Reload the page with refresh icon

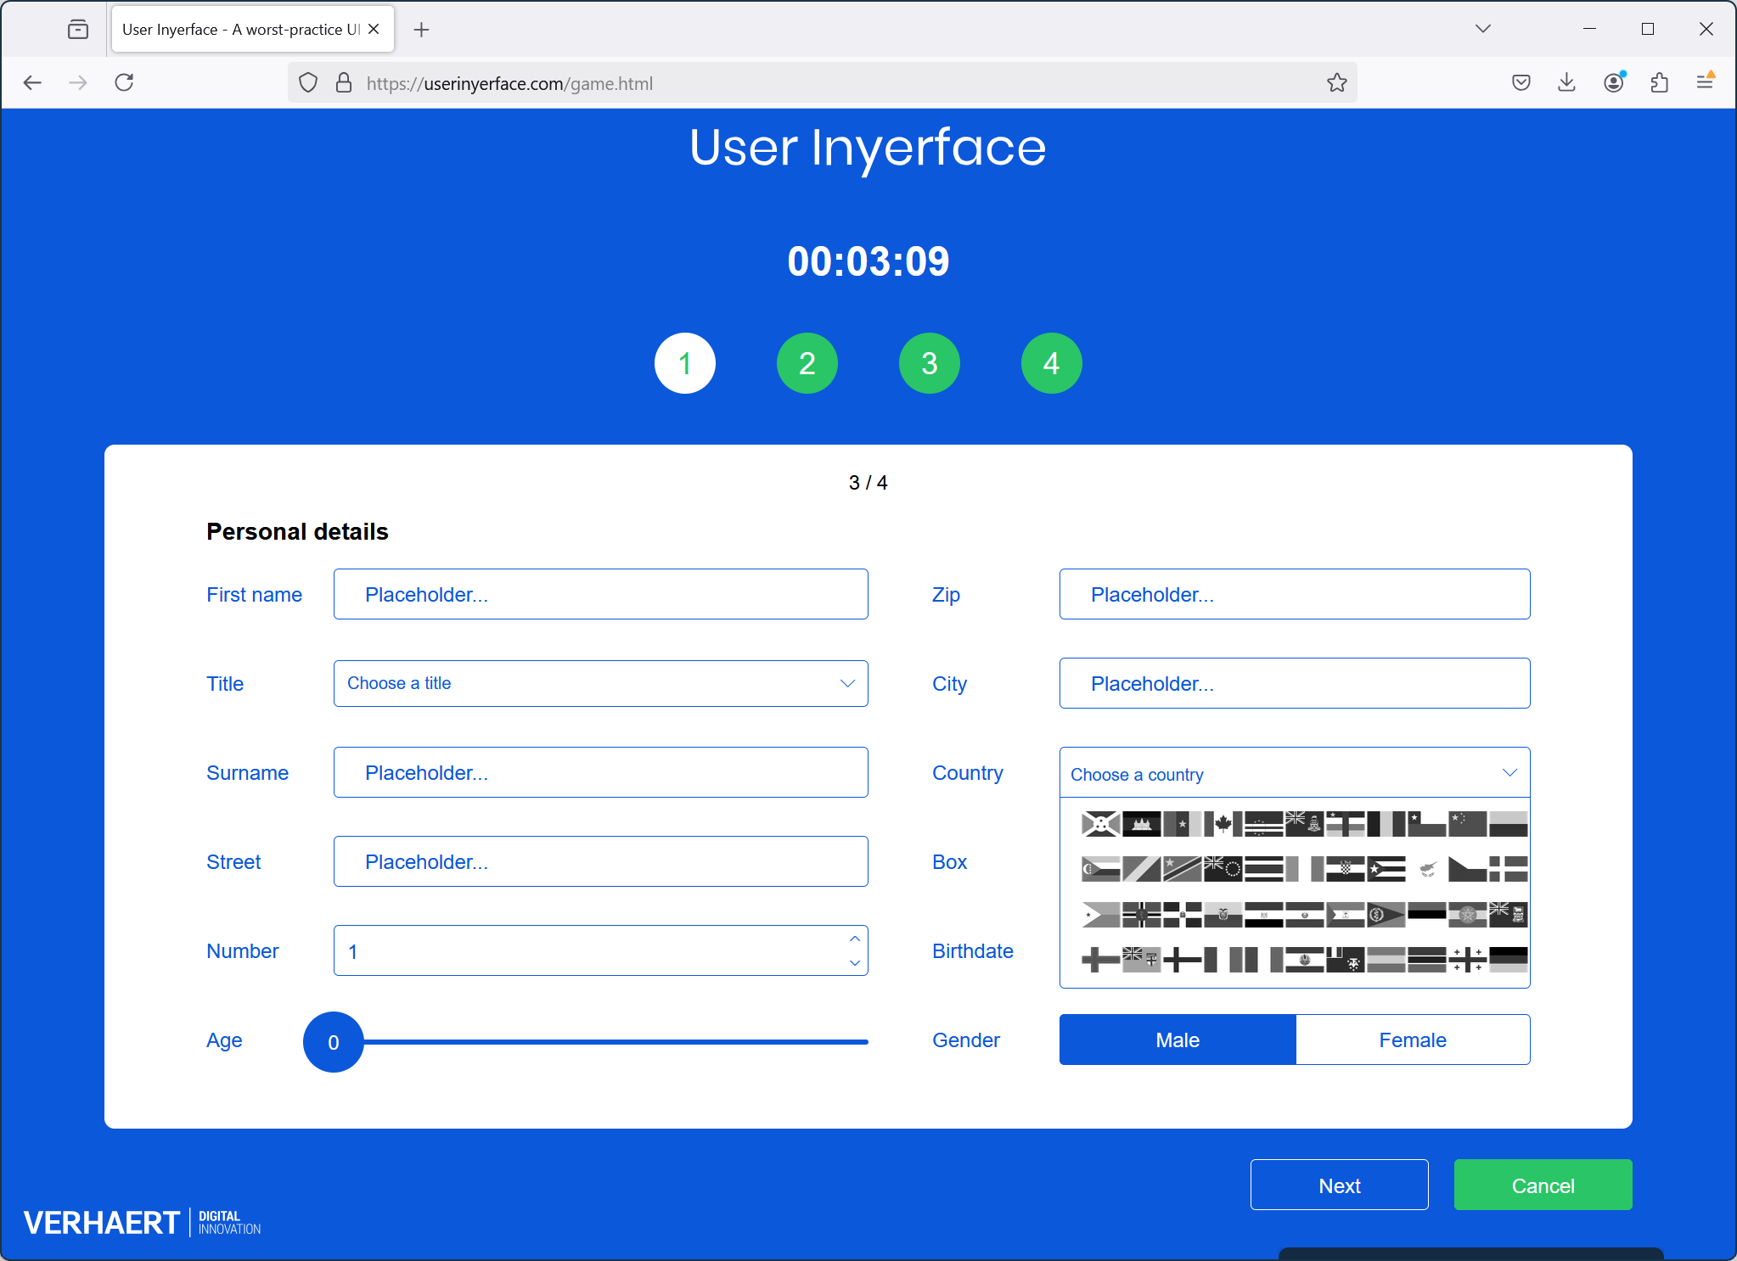click(x=125, y=82)
